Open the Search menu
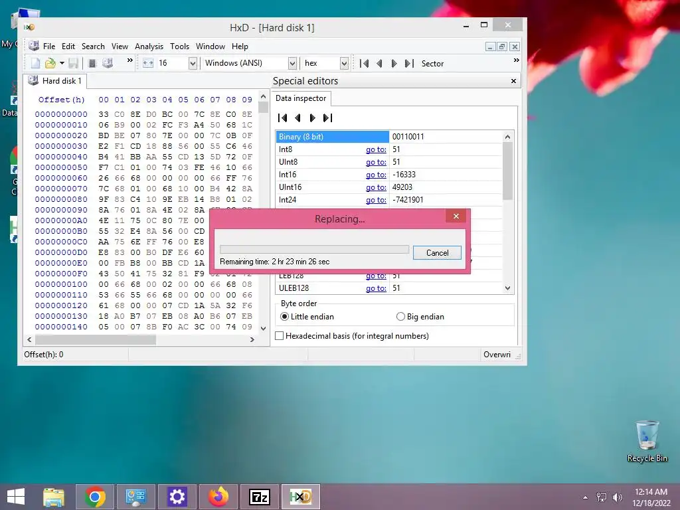Viewport: 680px width, 510px height. pyautogui.click(x=93, y=46)
